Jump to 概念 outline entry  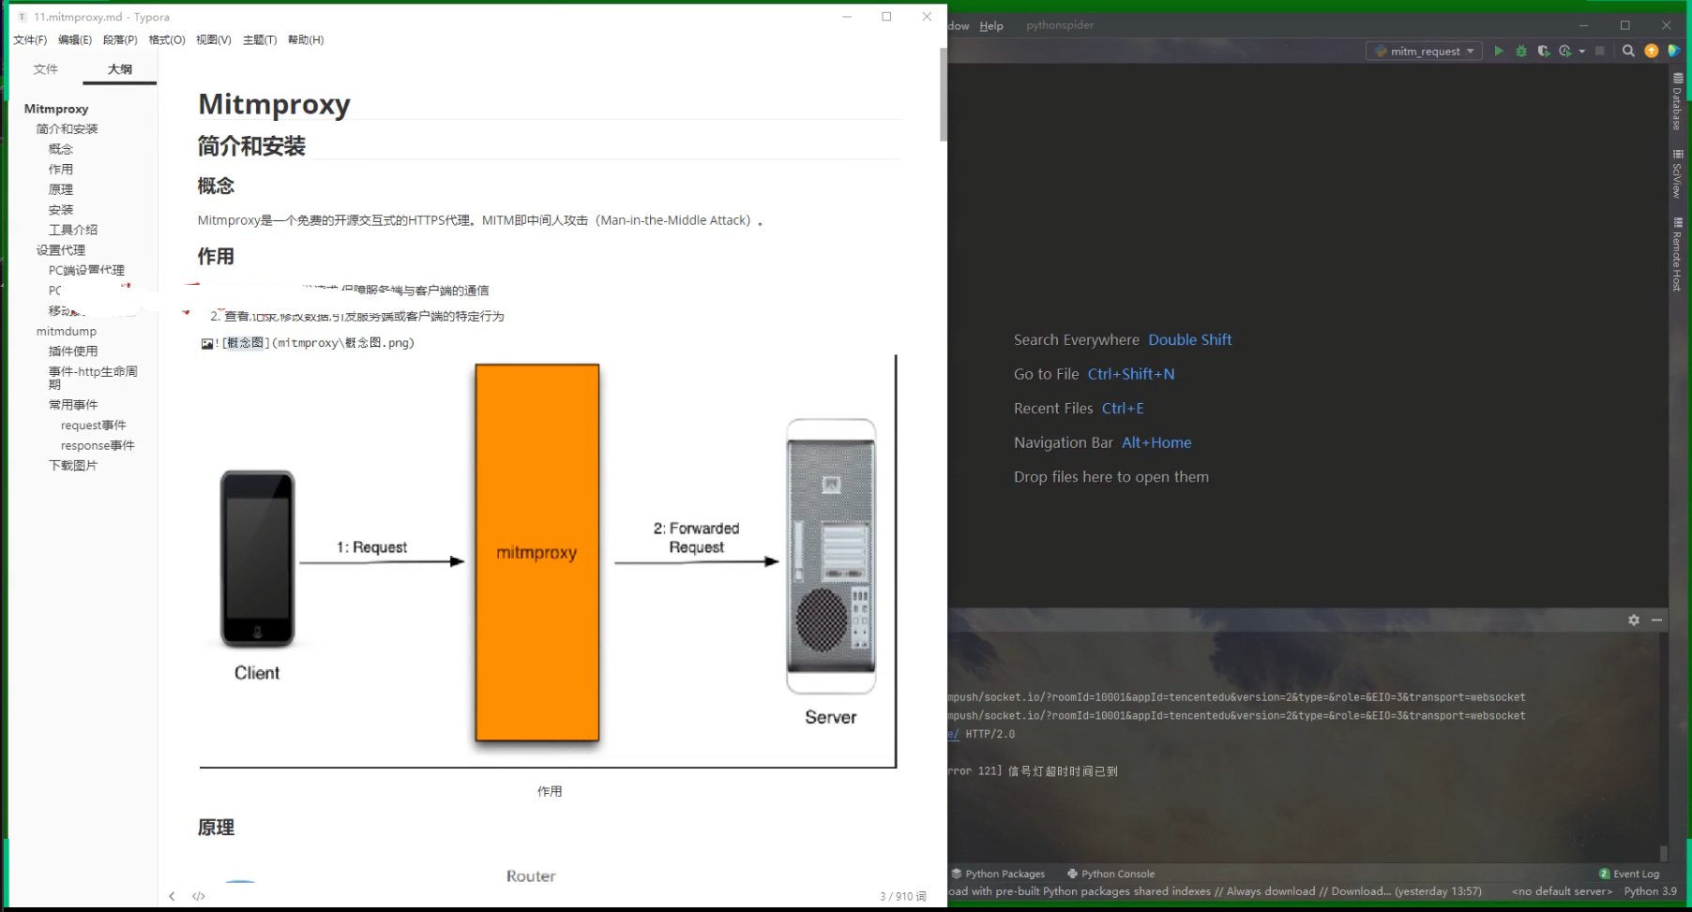[61, 149]
